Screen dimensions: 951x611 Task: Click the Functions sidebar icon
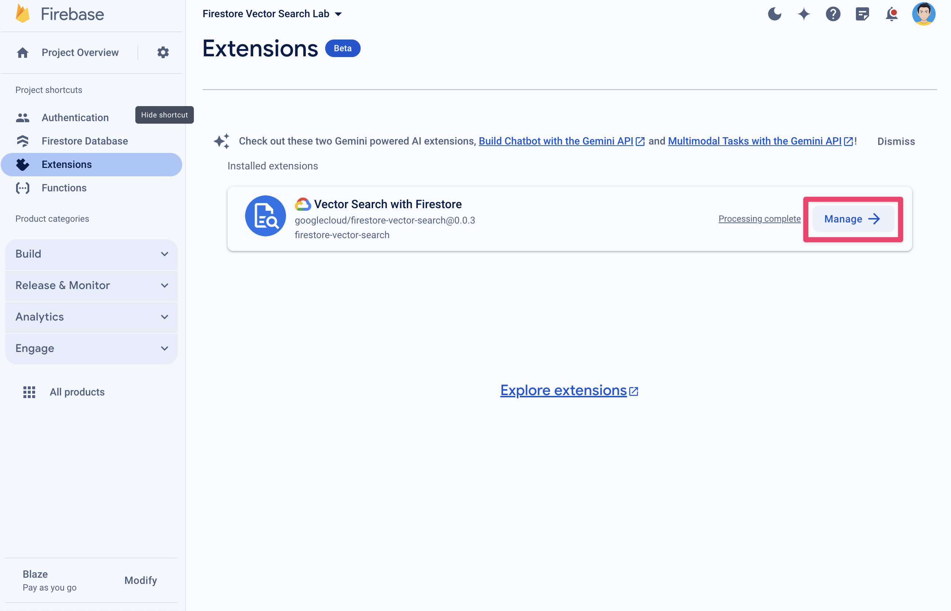[x=23, y=187]
